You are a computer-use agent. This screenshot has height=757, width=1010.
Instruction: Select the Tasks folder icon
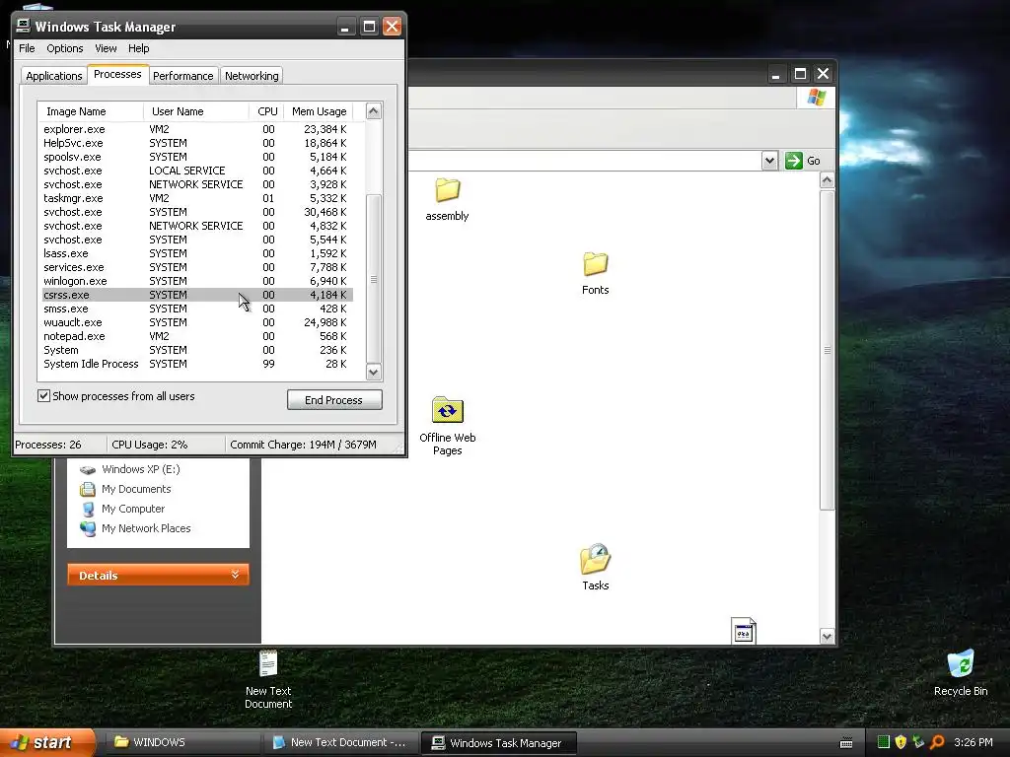pyautogui.click(x=595, y=559)
